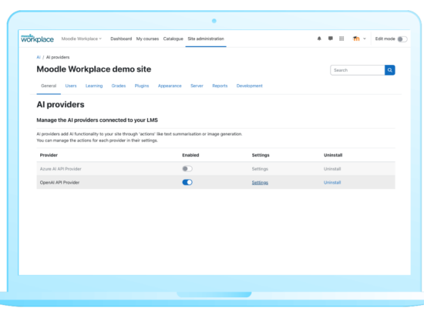Click the Enabled column header
424x318 pixels.
[190, 155]
